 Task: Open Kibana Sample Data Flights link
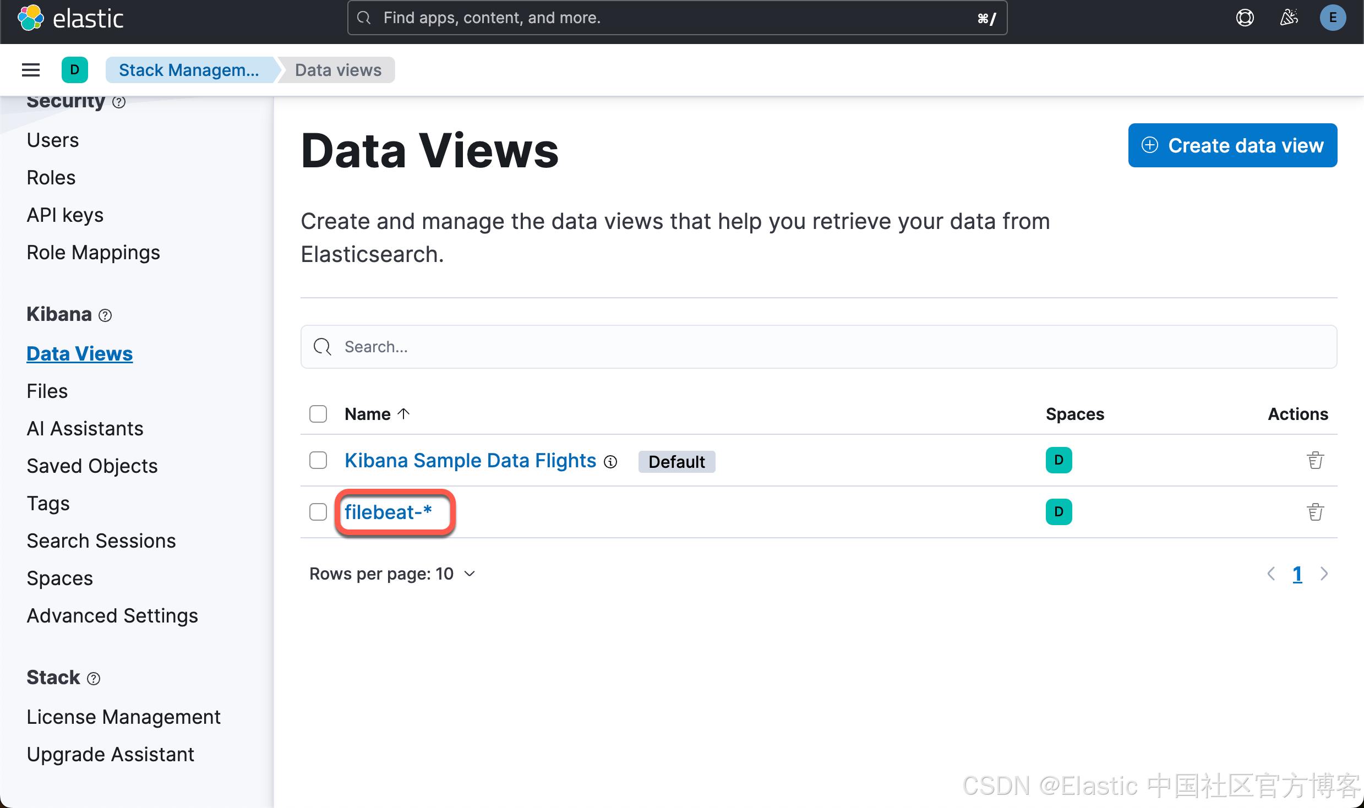point(471,460)
